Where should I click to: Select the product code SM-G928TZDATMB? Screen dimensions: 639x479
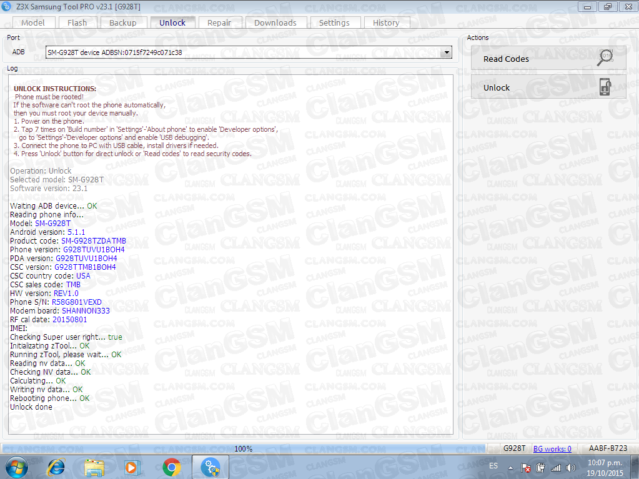pyautogui.click(x=93, y=240)
